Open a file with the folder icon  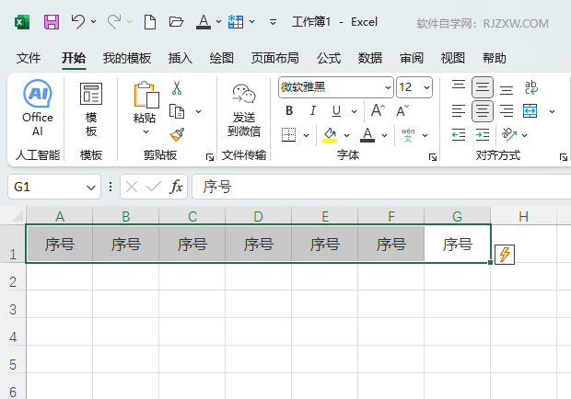(x=176, y=22)
